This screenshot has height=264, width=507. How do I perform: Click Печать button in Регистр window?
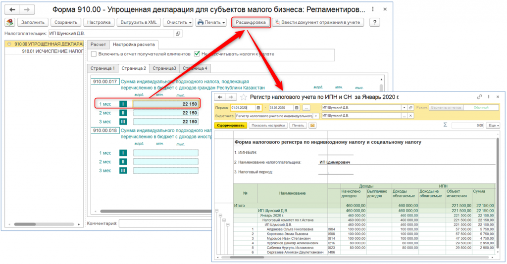tap(298, 125)
